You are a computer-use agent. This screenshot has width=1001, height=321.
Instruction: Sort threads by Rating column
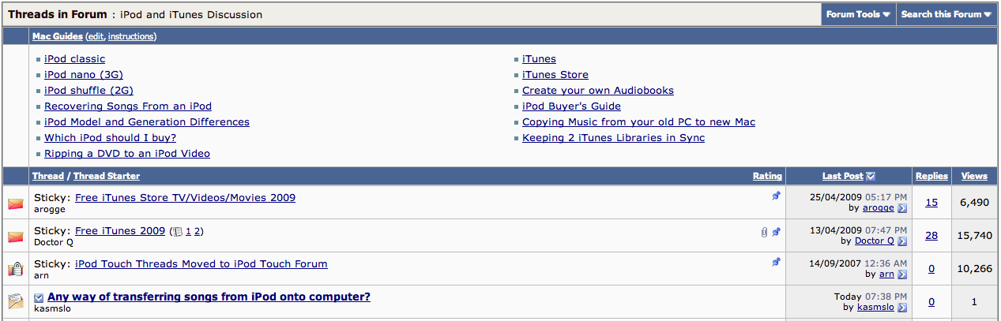(767, 176)
